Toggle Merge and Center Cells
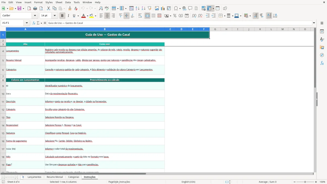This screenshot has width=327, height=184. [147, 16]
